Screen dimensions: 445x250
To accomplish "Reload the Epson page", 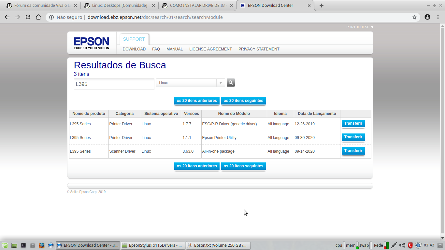I will tap(28, 17).
